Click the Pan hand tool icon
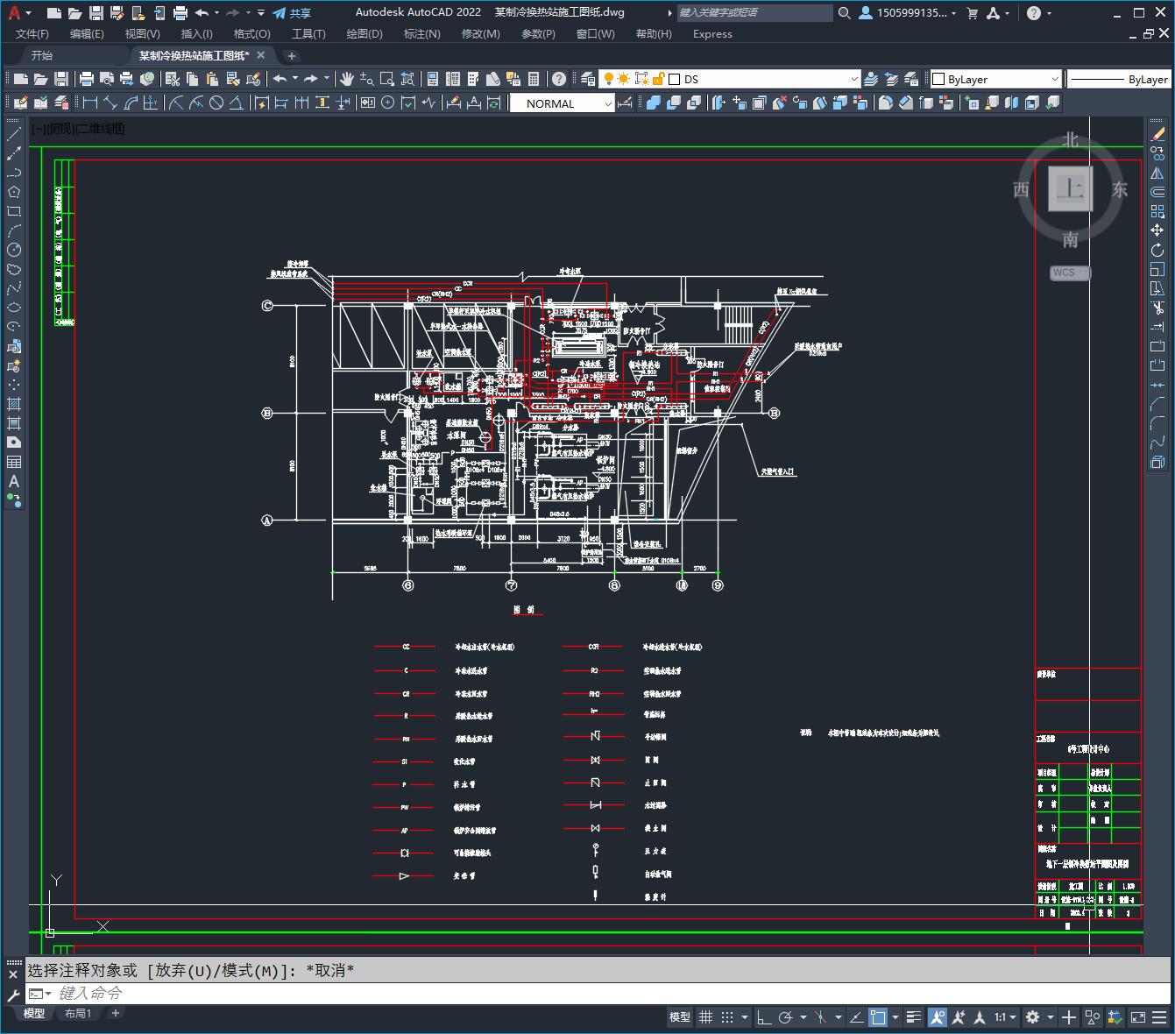Image resolution: width=1175 pixels, height=1034 pixels. click(x=347, y=79)
